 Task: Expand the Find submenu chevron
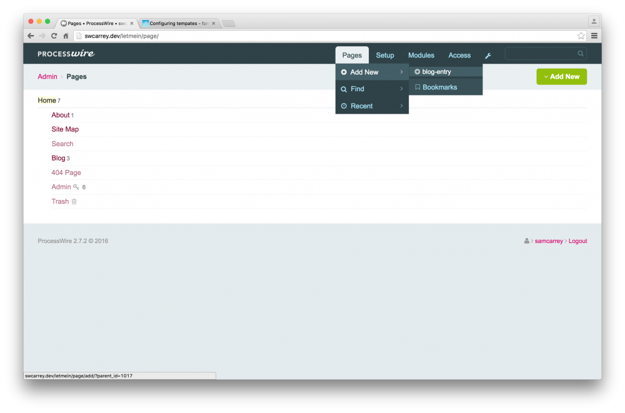[402, 89]
